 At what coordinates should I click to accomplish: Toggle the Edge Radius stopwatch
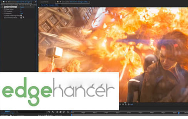click(x=5, y=9)
